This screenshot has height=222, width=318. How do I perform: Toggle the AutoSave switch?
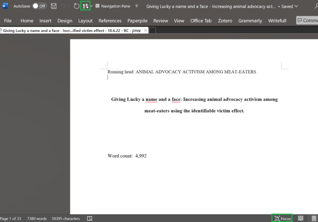[x=39, y=6]
